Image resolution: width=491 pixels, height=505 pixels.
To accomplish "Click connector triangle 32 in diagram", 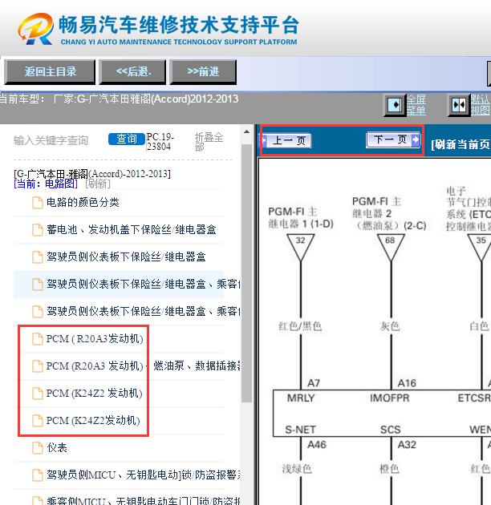I will [x=301, y=246].
